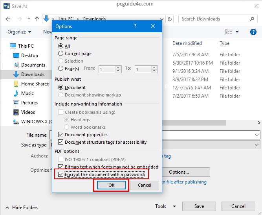Click the Up one level arrow
The width and height of the screenshot is (262, 215).
point(37,19)
